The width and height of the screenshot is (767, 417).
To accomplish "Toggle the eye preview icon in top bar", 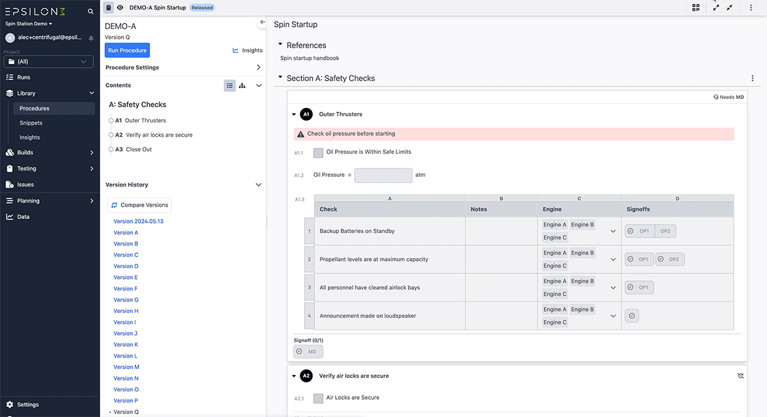I will tap(120, 8).
